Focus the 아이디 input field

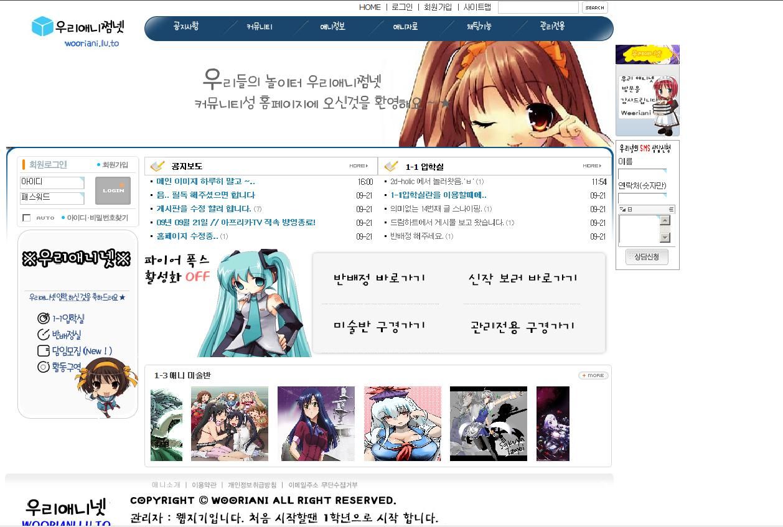click(x=52, y=182)
